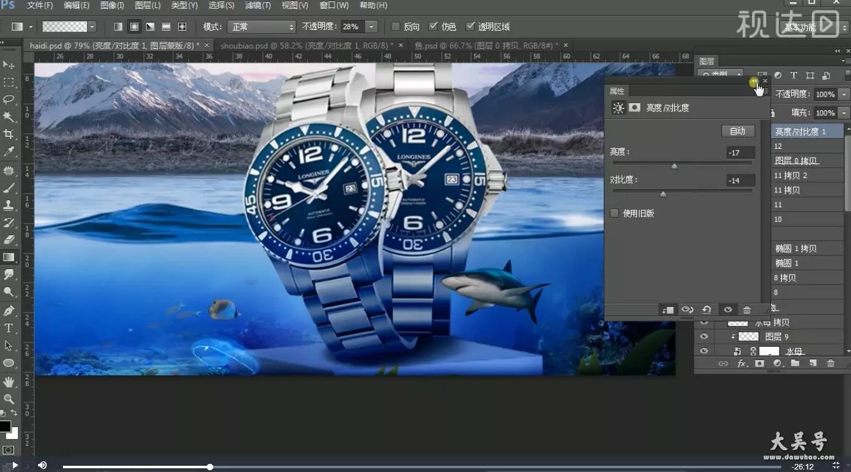
Task: Select the Healing Brush tool
Action: tap(9, 170)
